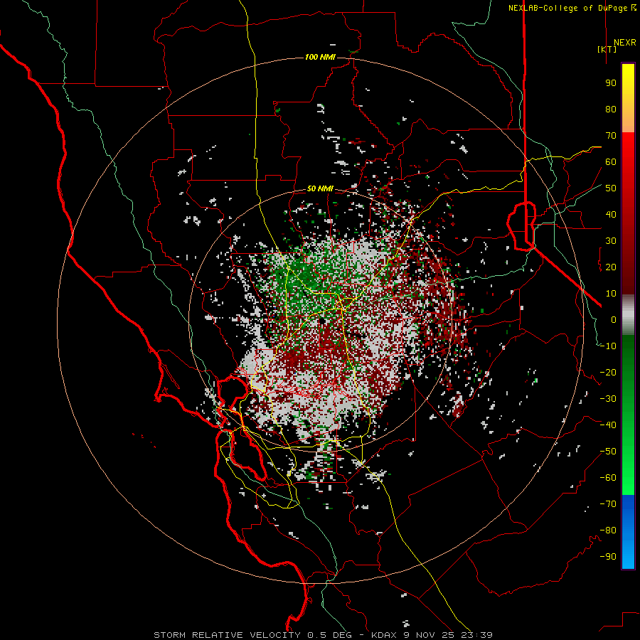Select the -10 value on velocity scale
This screenshot has height=640, width=640.
point(608,346)
